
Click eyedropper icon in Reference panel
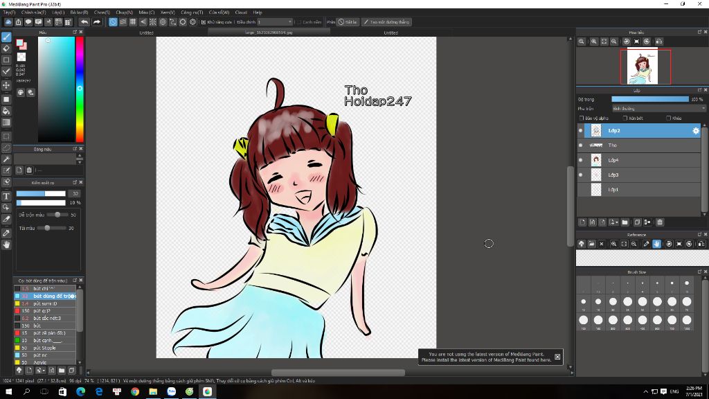click(646, 244)
